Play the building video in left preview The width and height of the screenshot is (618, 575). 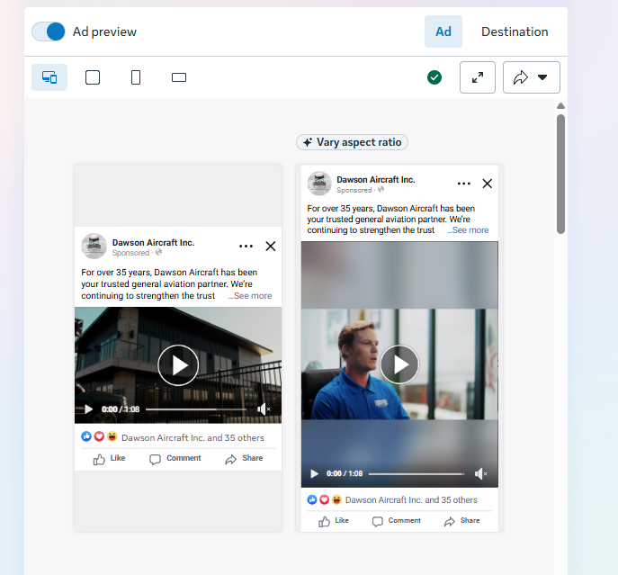pyautogui.click(x=178, y=365)
